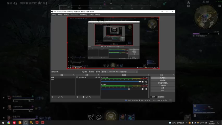Move the selected scene down
Image resolution: width=222 pixels, height=125 pixels.
pyautogui.click(x=62, y=97)
